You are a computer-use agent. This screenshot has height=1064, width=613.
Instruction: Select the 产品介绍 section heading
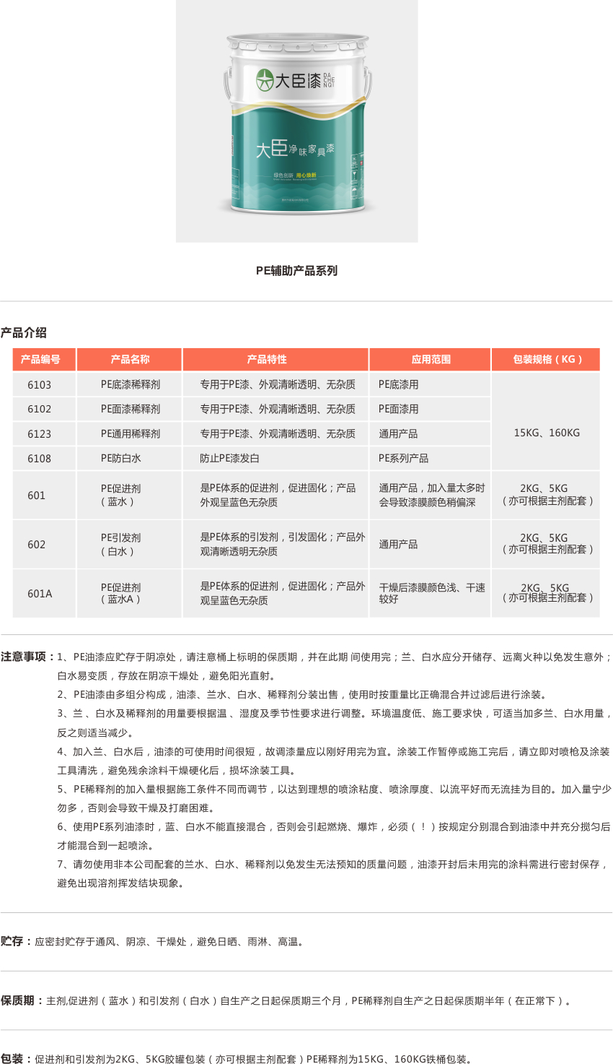pos(24,333)
